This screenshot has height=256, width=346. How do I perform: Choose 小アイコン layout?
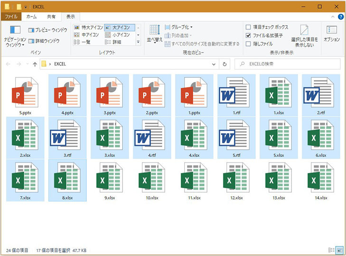117,35
